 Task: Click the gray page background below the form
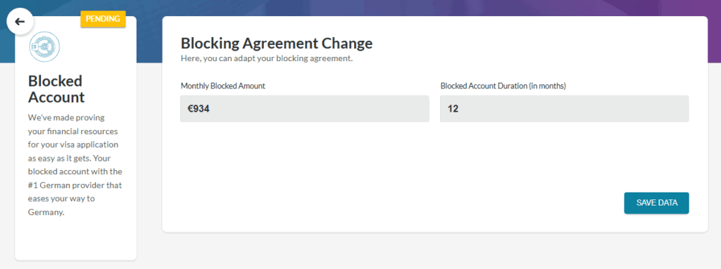(434, 251)
